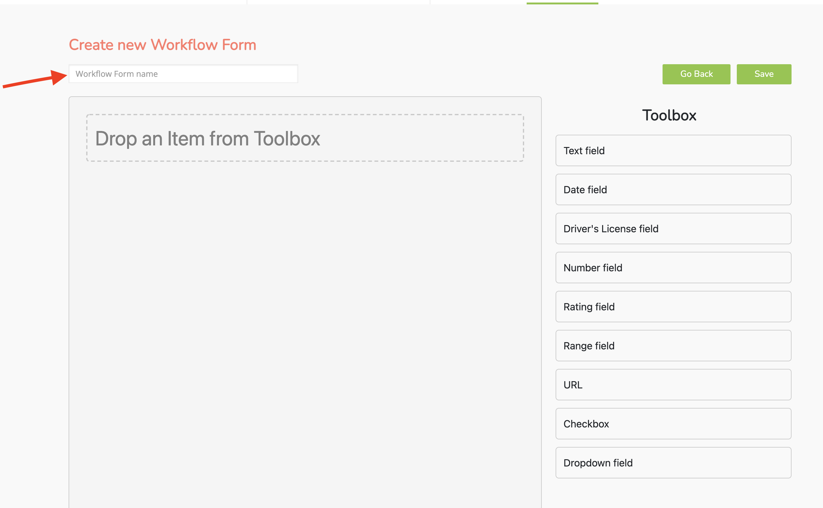Screen dimensions: 823x508
Task: Choose Driver's License field item
Action: (x=673, y=229)
